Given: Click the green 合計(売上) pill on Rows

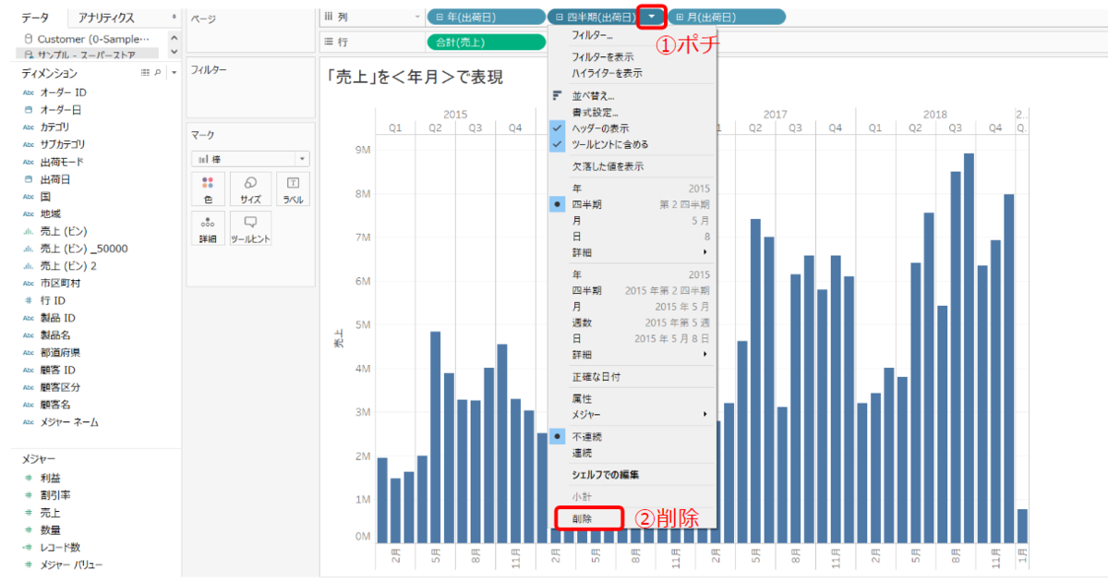Looking at the screenshot, I should [x=487, y=42].
